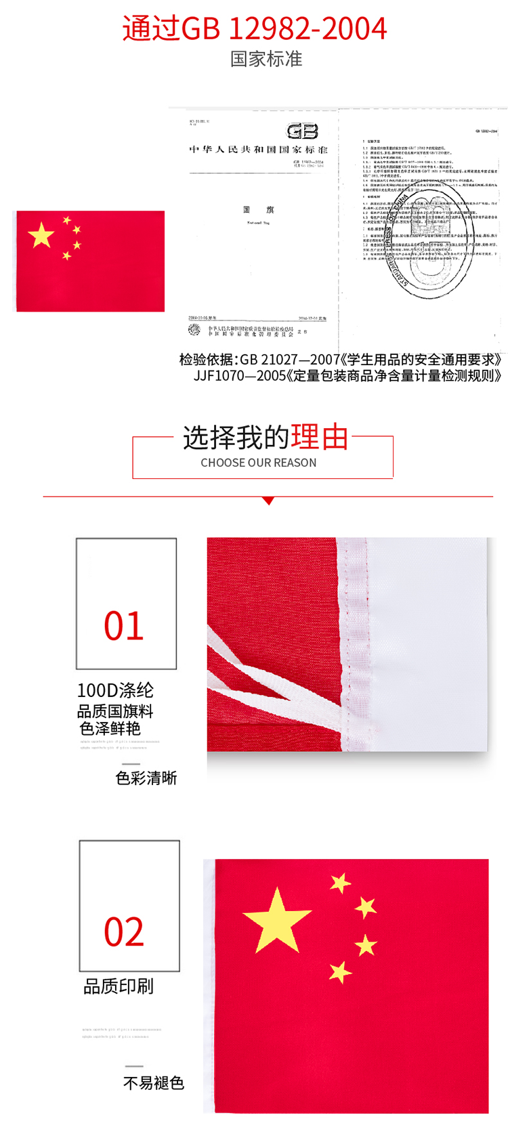Click the small Chinese flag product image
The width and height of the screenshot is (508, 1136).
click(x=89, y=261)
